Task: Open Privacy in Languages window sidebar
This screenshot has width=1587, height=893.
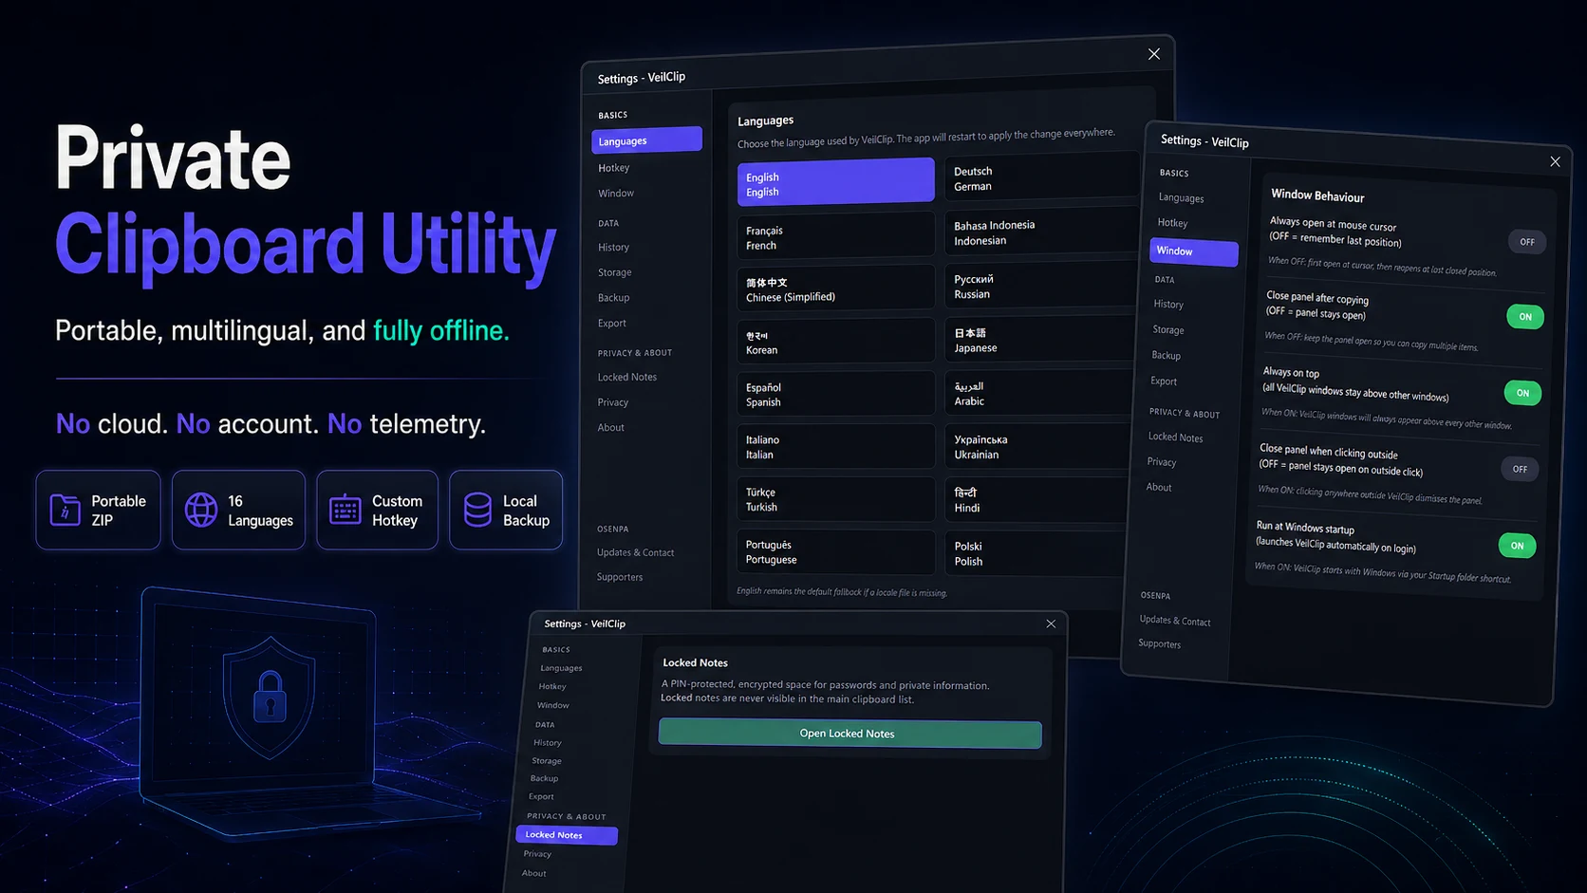Action: (613, 402)
